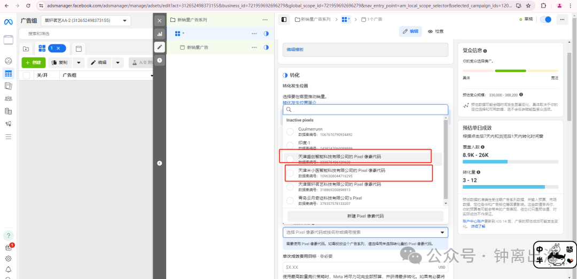Screen dimensions: 577x279
Task: Switch to the 编辑 edit tab
Action: point(411,31)
